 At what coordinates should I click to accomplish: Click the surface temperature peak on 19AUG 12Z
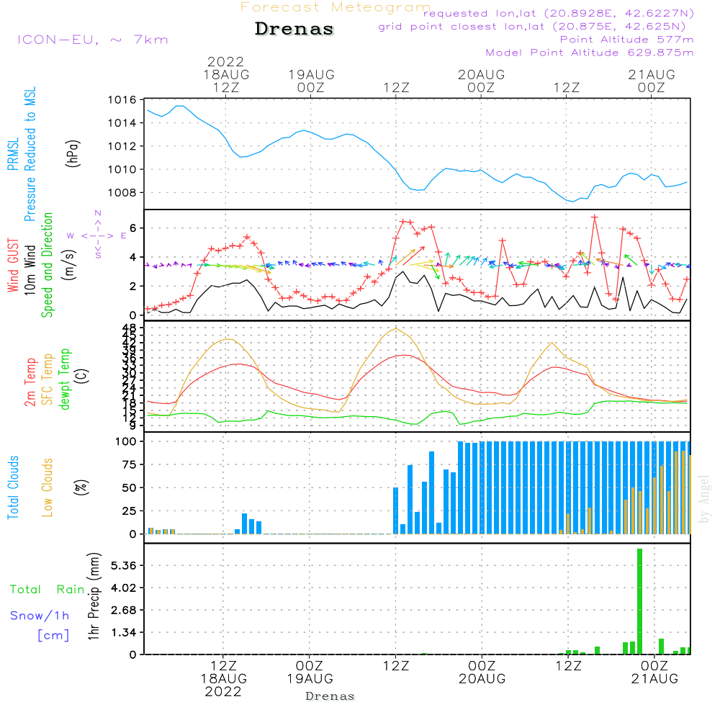click(396, 329)
